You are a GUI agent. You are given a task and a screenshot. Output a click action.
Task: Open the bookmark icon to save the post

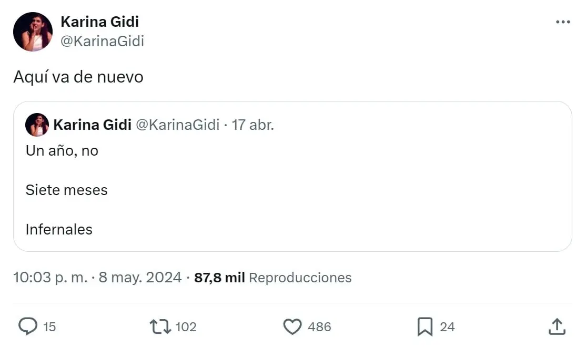[x=425, y=326]
